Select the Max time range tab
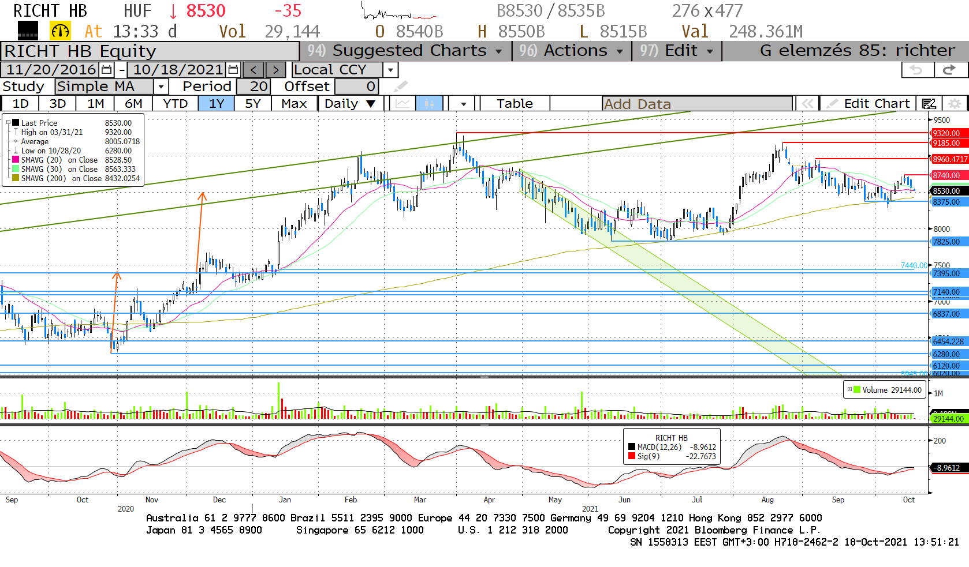The height and width of the screenshot is (567, 969). [x=294, y=104]
